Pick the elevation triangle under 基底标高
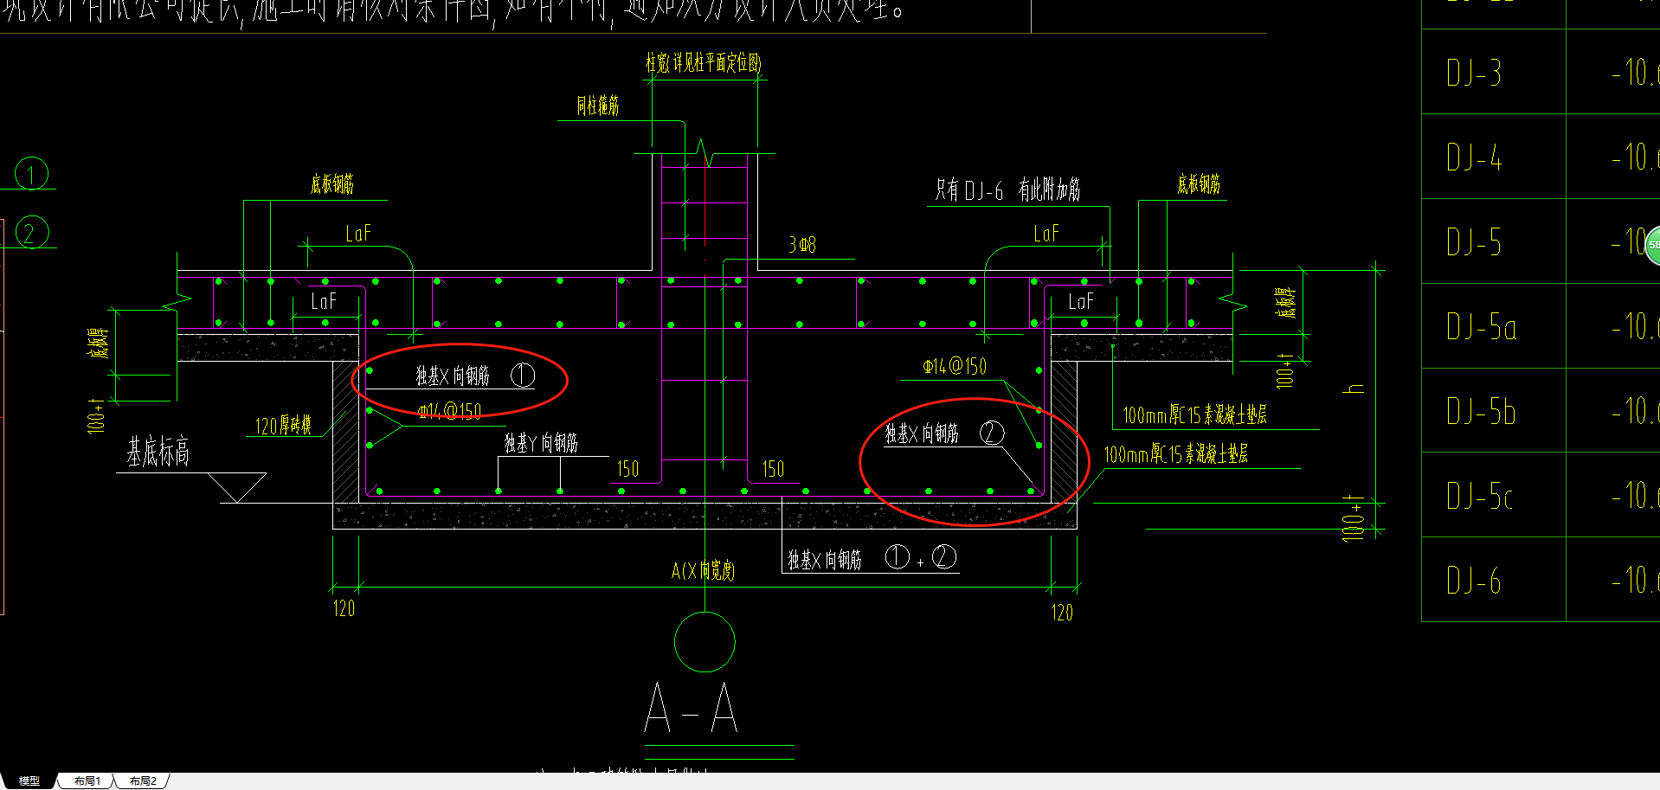This screenshot has width=1660, height=790. point(237,487)
